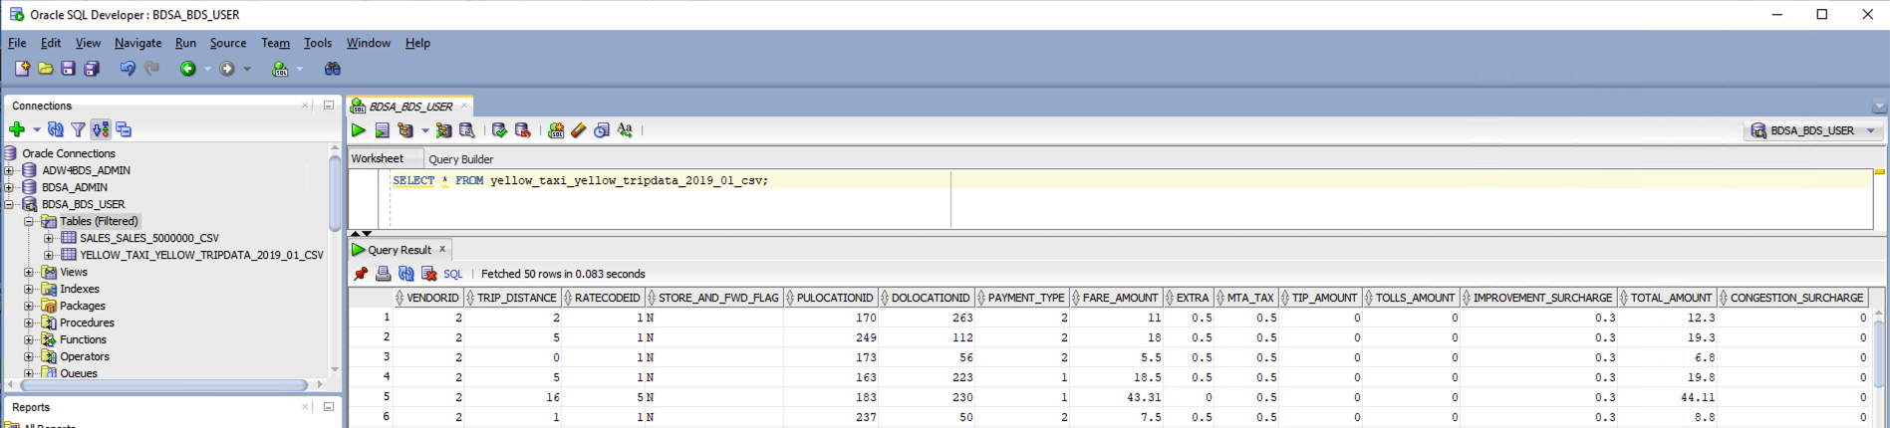Image resolution: width=1890 pixels, height=428 pixels.
Task: Click the Connections horizontal scrollbar
Action: [x=163, y=384]
